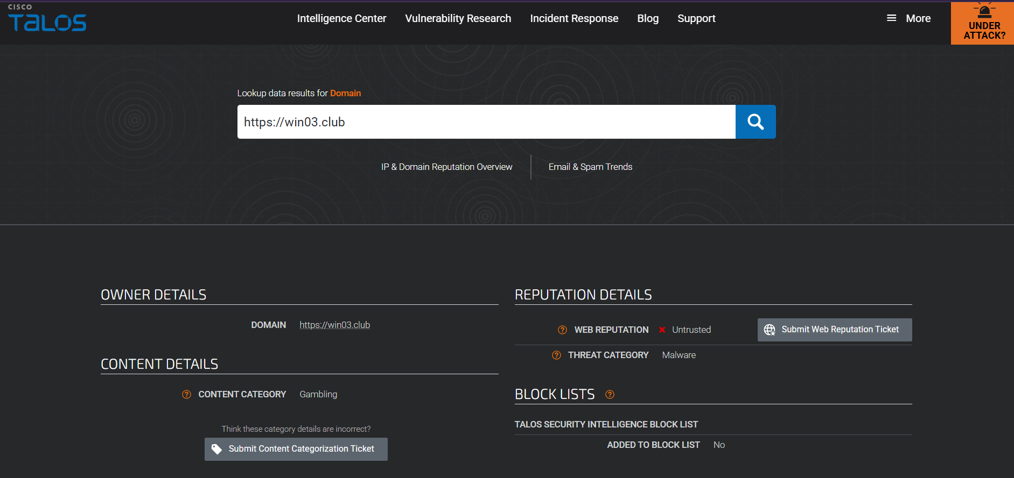Click the BLOCK LISTS heading
The height and width of the screenshot is (478, 1014).
(x=555, y=394)
